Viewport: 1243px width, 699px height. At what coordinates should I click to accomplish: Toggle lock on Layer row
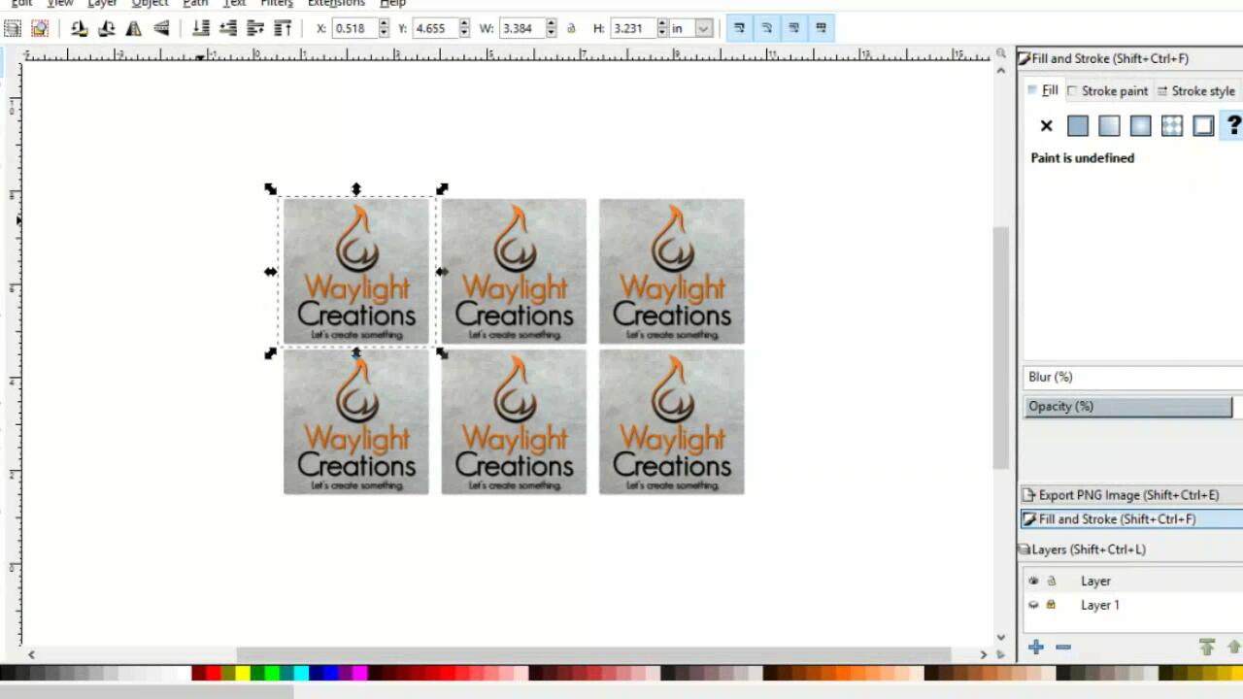coord(1051,581)
